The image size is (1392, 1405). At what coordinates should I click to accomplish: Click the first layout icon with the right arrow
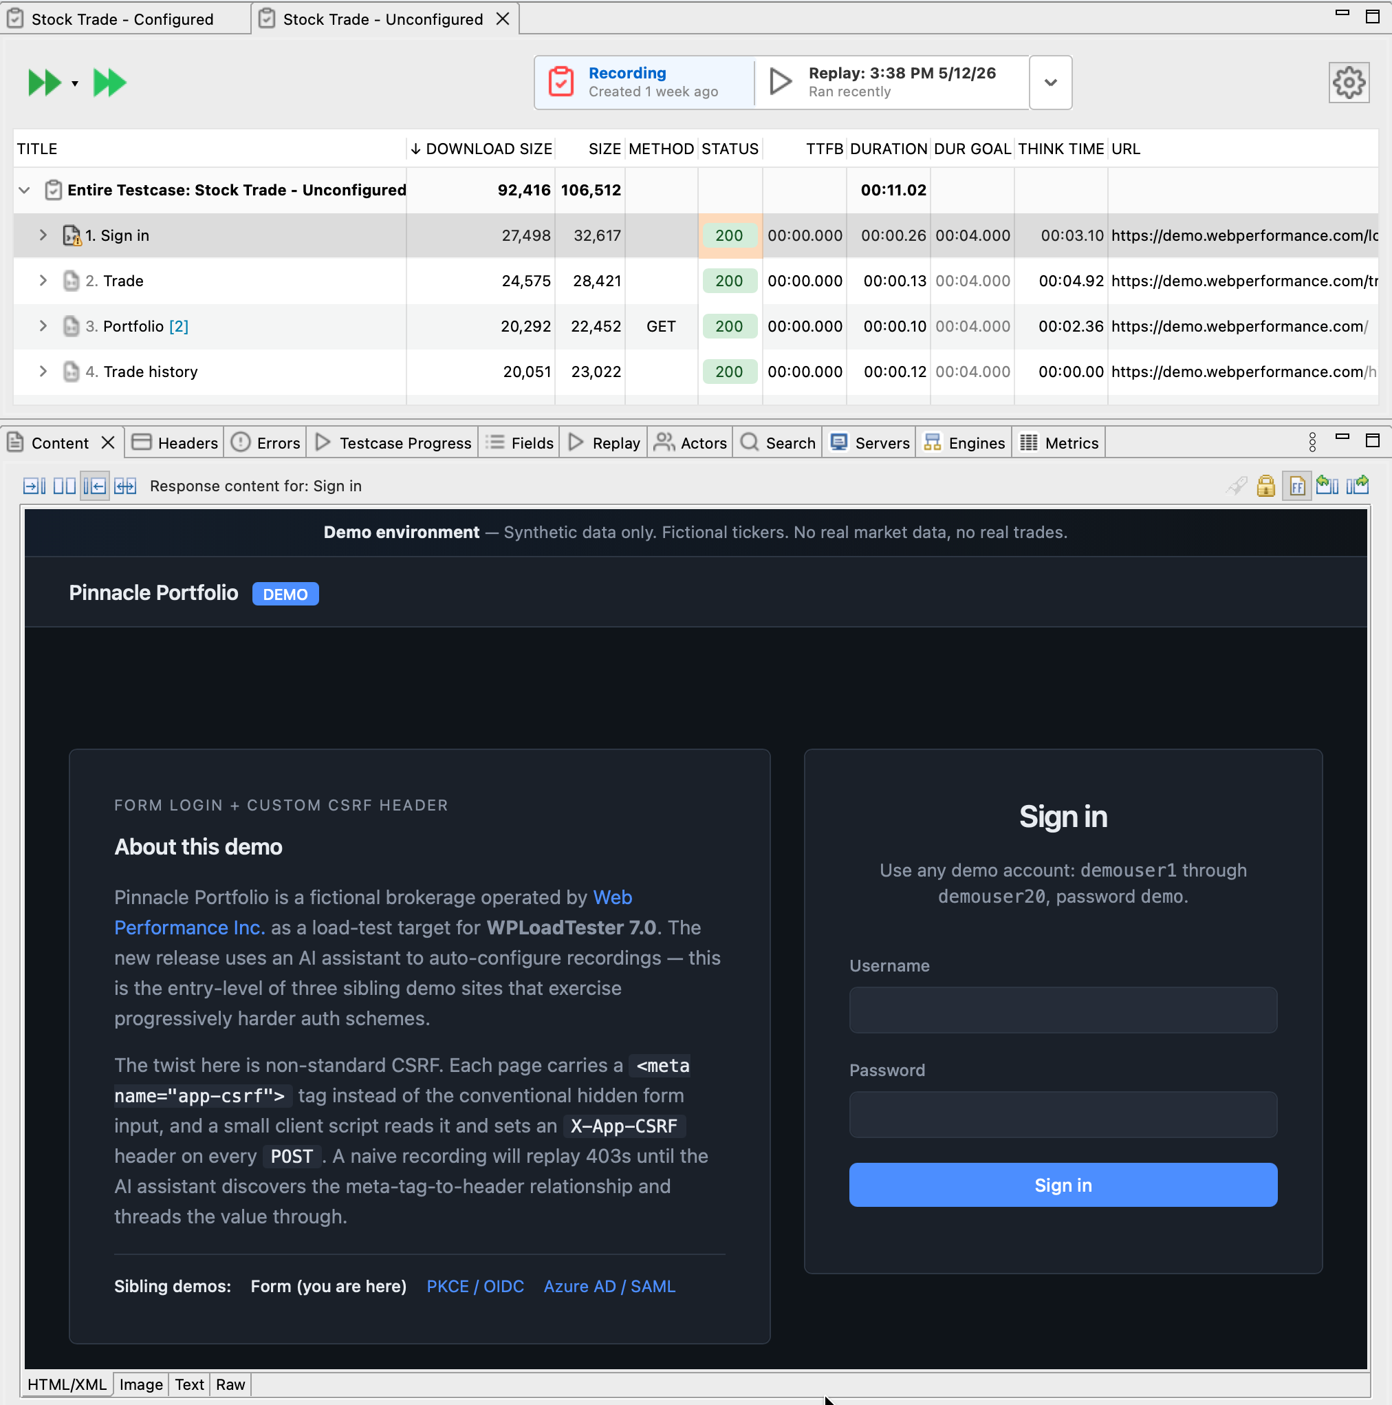tap(34, 486)
